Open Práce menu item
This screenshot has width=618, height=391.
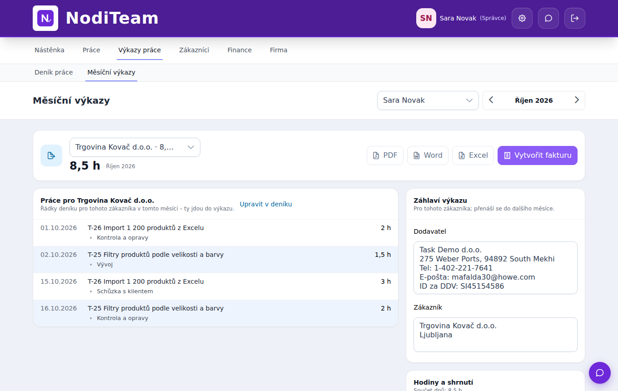pyautogui.click(x=91, y=50)
